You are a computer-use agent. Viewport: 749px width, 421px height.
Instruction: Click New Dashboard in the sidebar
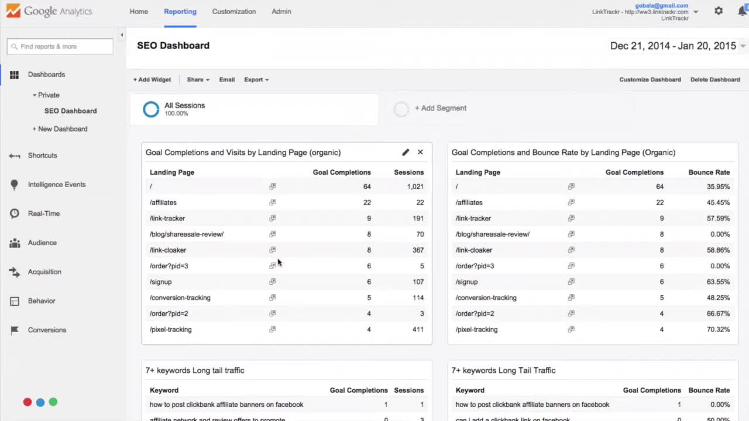[60, 129]
